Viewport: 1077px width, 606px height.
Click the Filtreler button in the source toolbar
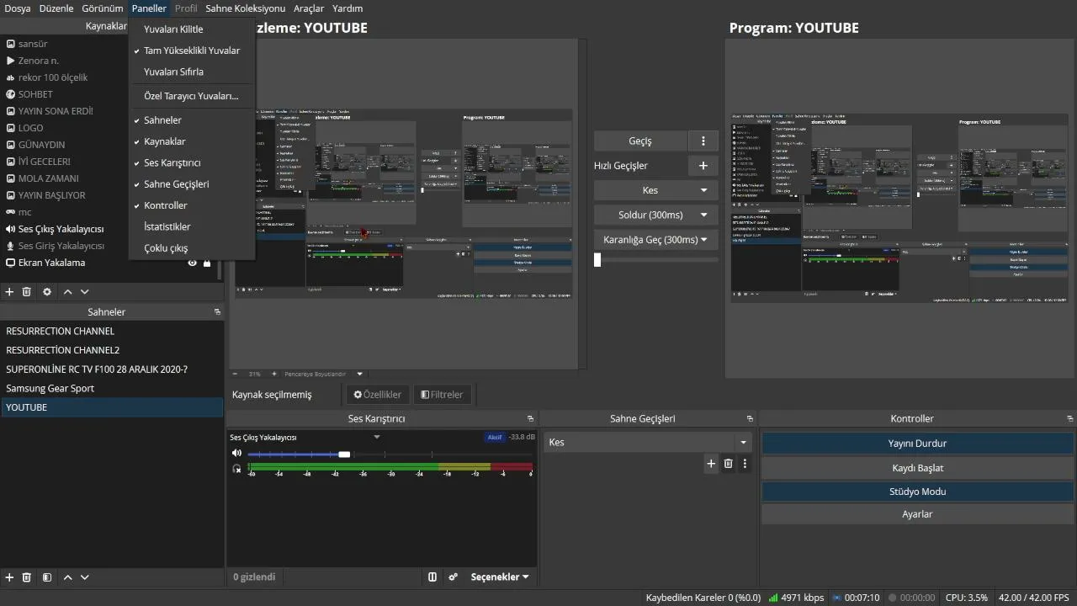(x=442, y=394)
